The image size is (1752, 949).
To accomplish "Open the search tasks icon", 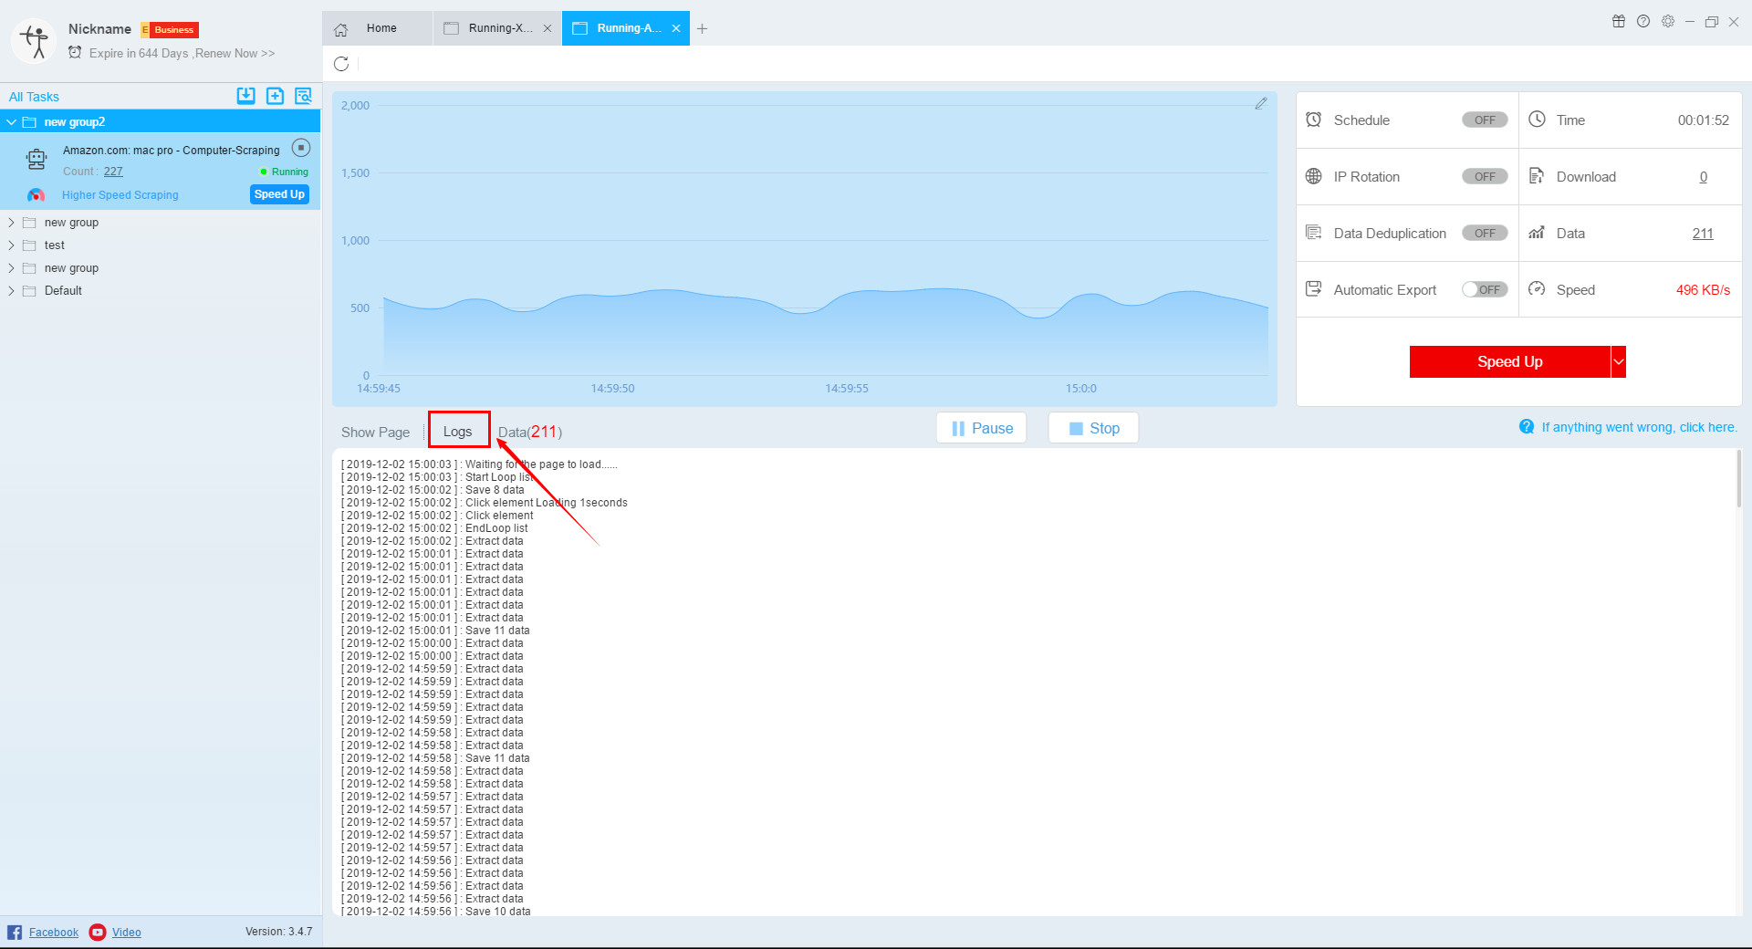I will point(303,96).
